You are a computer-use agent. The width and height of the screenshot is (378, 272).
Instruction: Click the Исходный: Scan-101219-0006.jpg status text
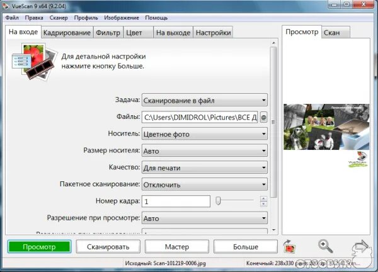tap(165, 263)
